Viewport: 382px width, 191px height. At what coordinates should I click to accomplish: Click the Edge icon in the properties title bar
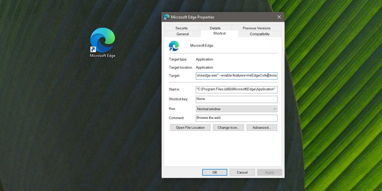coord(166,17)
